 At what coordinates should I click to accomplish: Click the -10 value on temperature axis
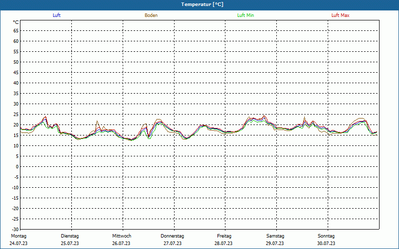(15, 188)
